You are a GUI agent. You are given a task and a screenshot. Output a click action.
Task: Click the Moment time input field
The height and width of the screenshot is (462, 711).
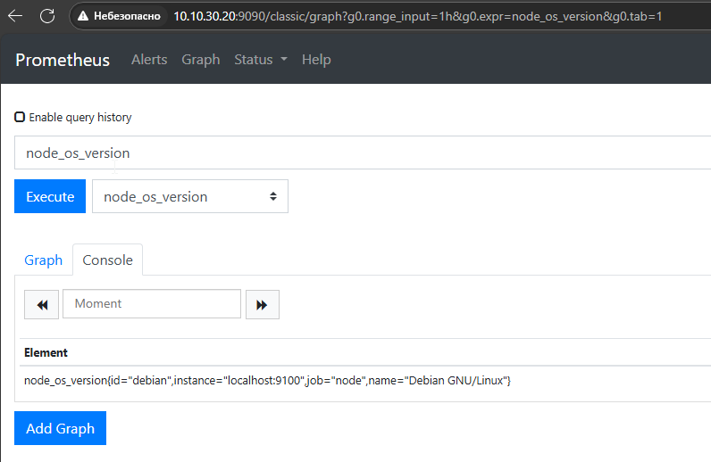click(x=152, y=304)
